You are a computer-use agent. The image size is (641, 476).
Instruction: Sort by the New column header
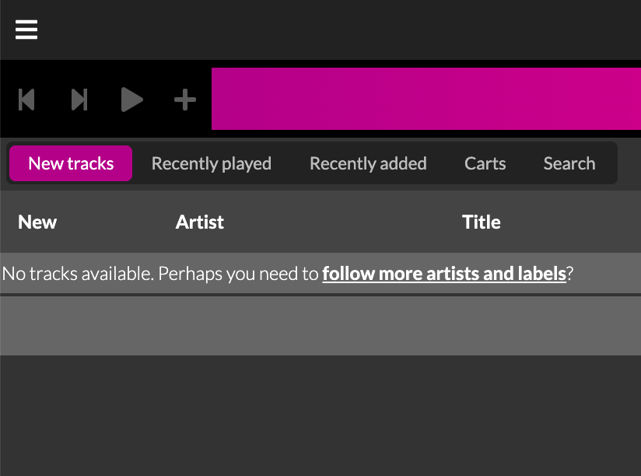37,222
